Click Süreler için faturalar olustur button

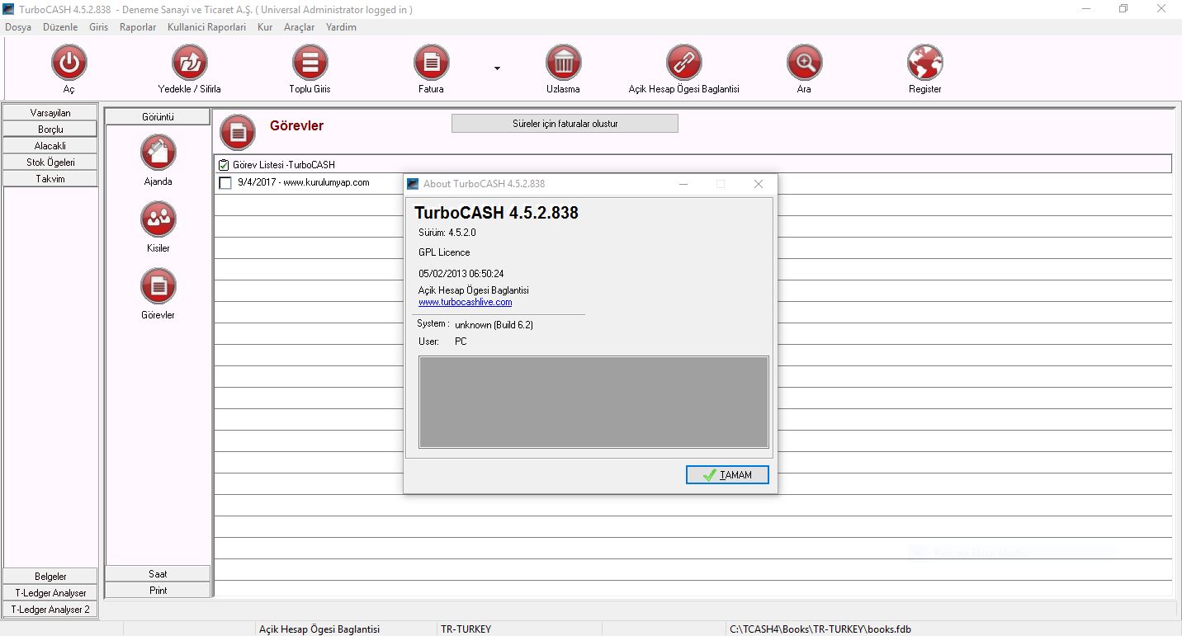(565, 124)
